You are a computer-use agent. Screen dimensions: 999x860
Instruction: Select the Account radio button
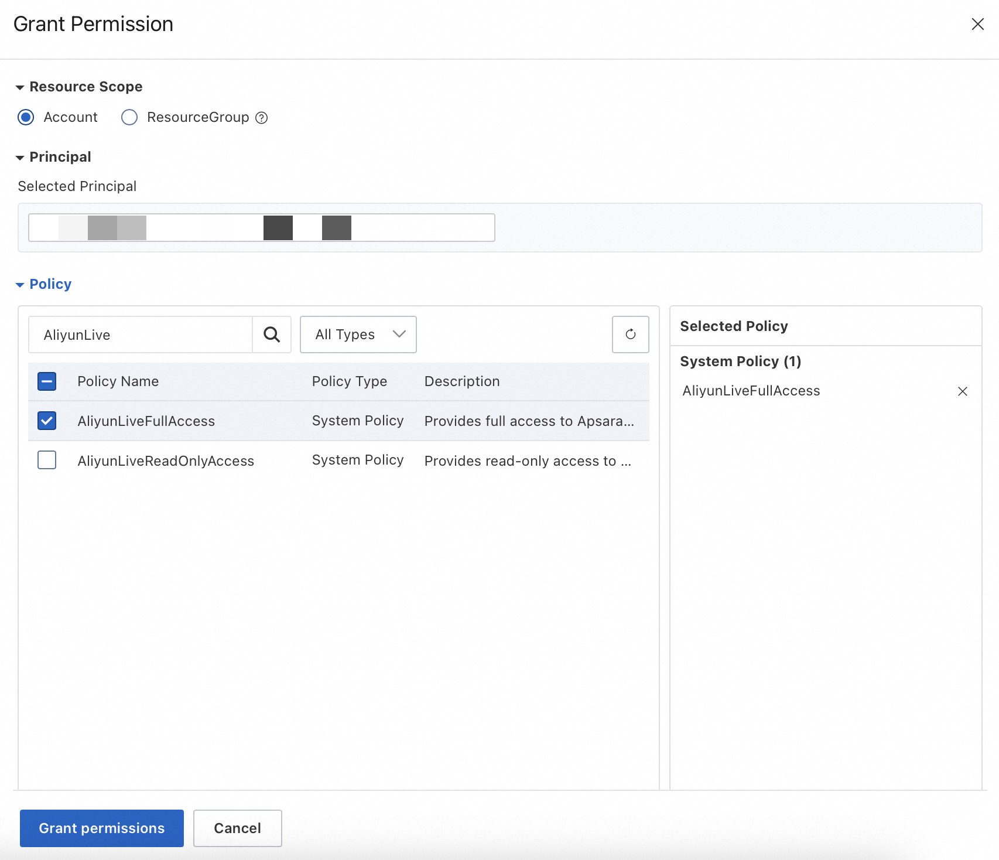point(26,117)
